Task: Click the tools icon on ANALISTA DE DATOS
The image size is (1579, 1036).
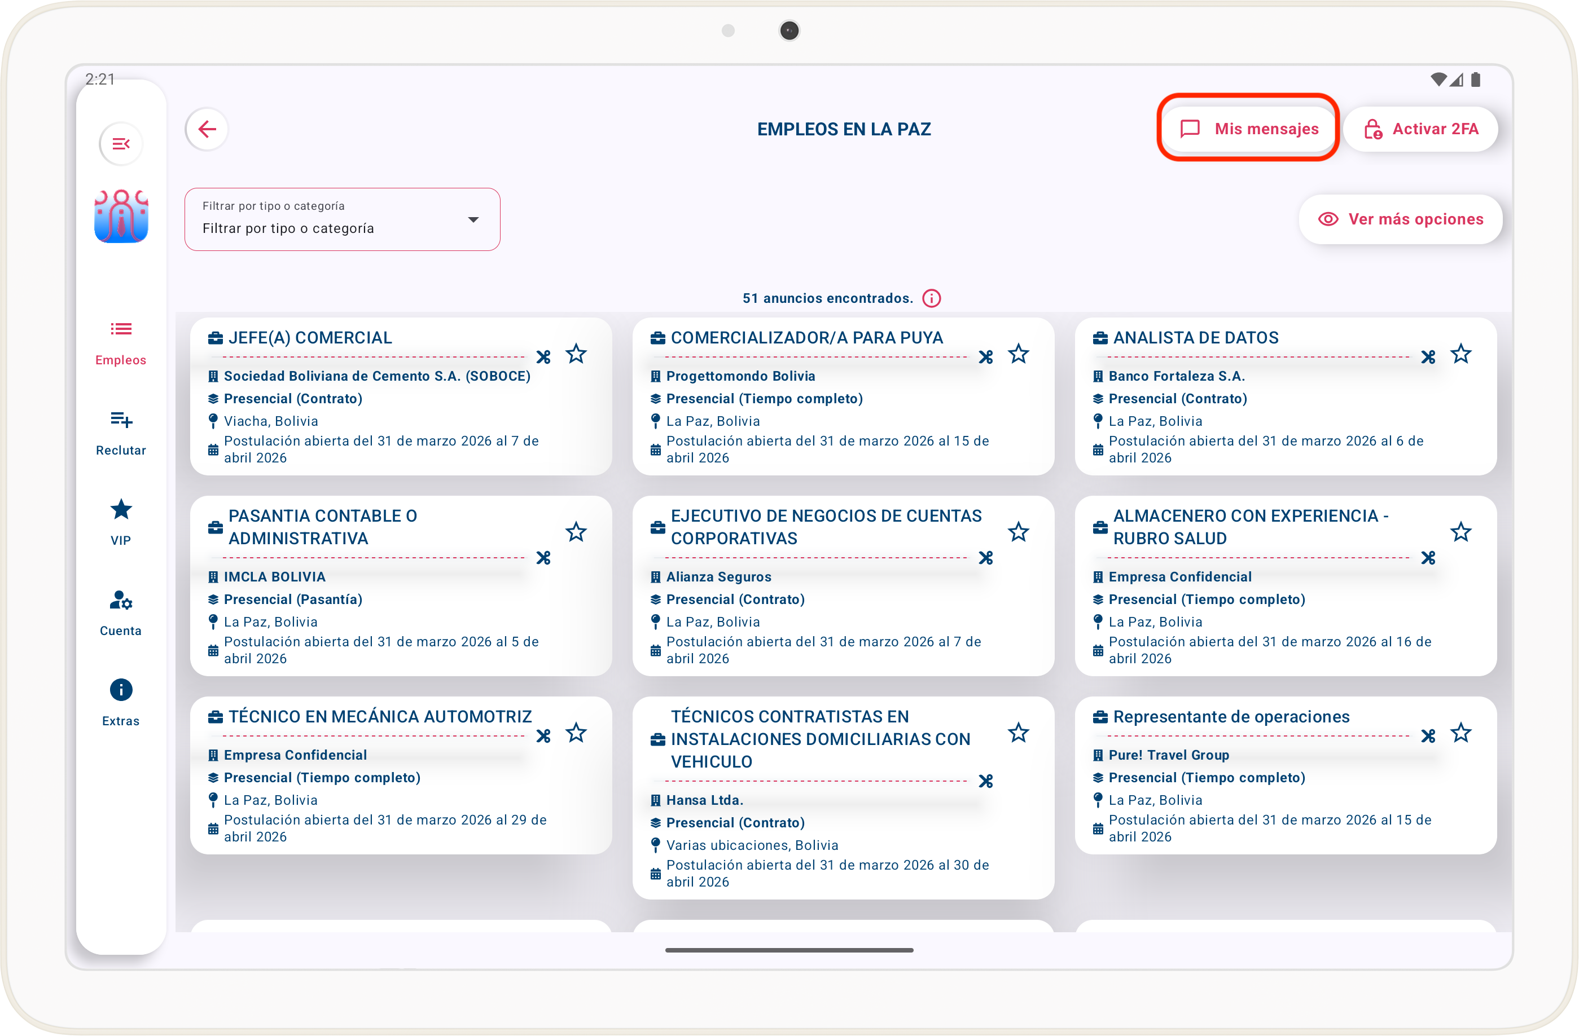Action: click(1428, 357)
